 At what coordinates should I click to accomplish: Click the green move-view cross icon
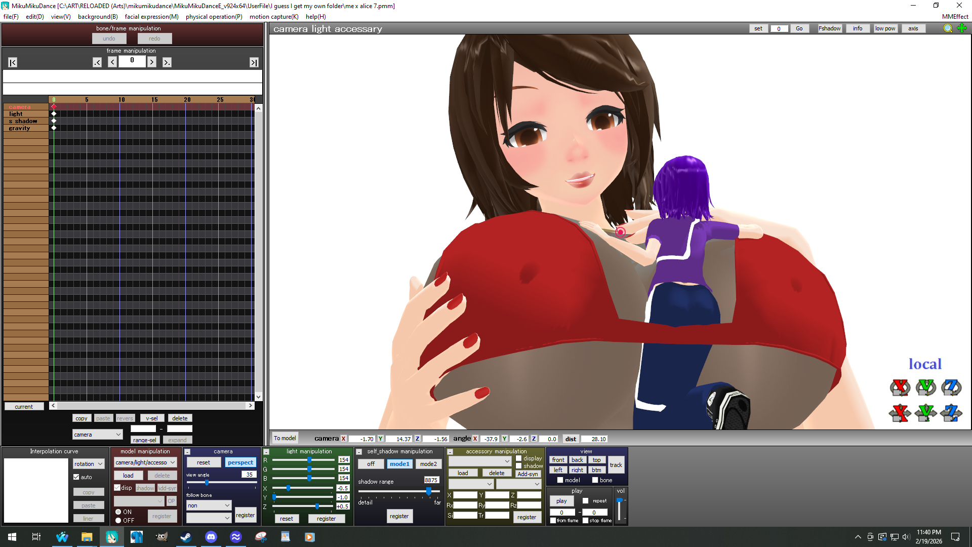coord(962,28)
